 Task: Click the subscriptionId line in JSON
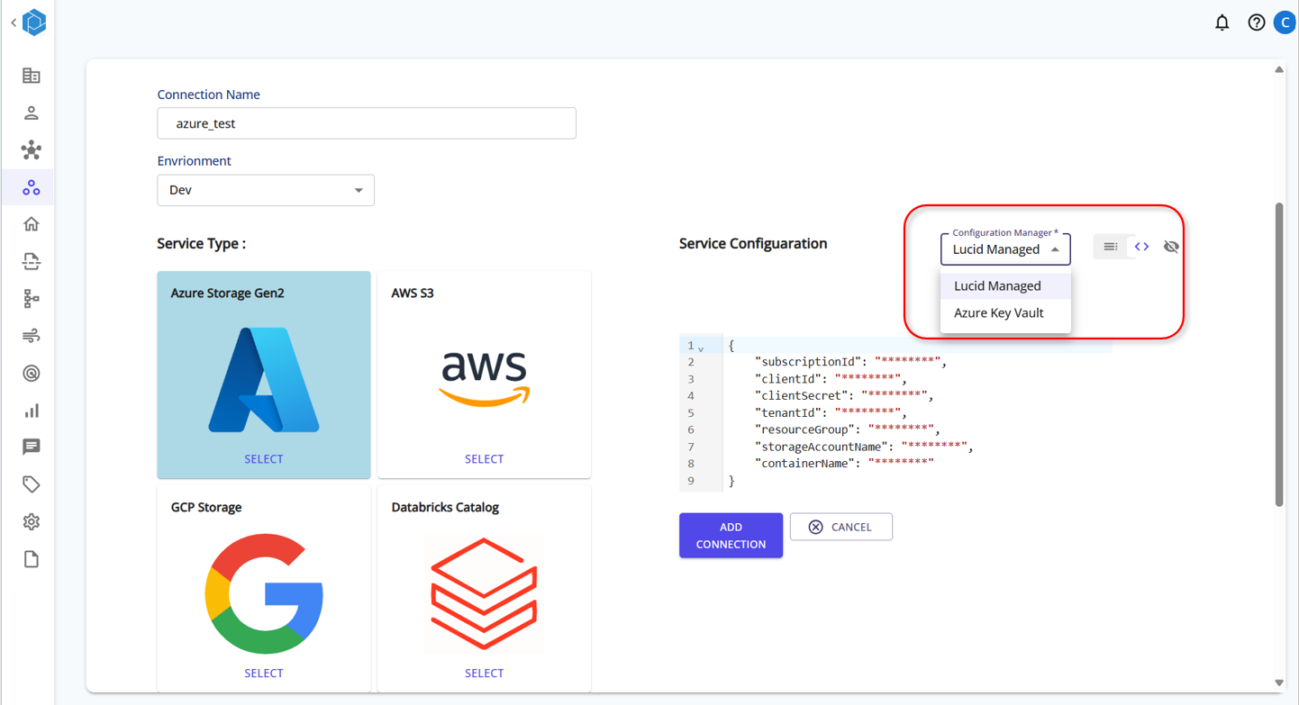pyautogui.click(x=850, y=362)
